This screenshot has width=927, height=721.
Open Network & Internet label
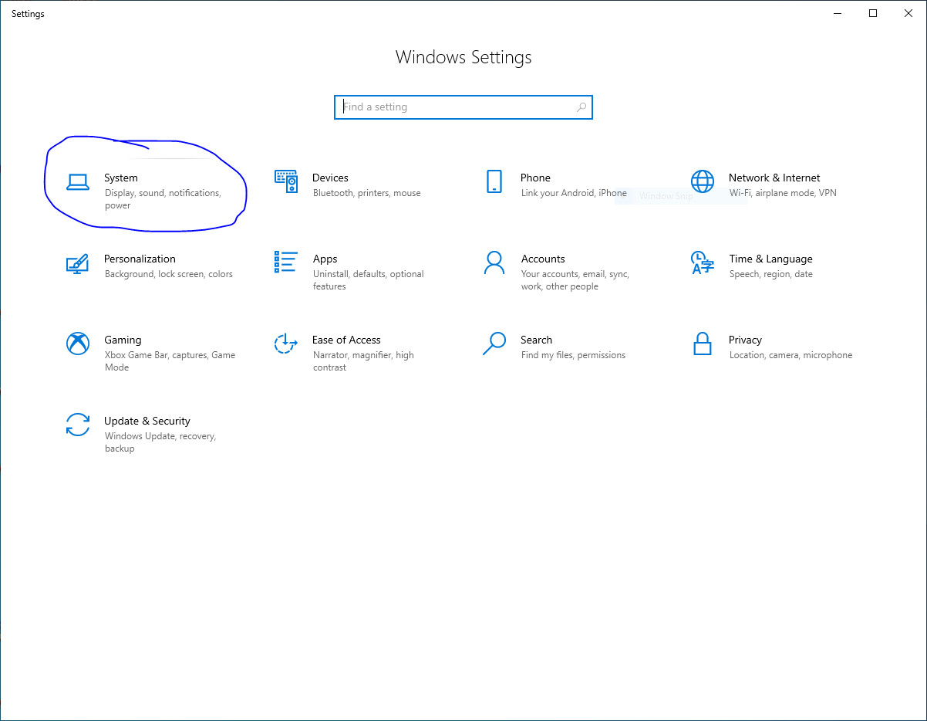(774, 178)
